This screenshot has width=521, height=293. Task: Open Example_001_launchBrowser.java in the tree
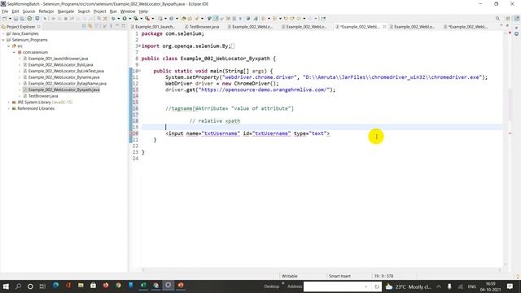(x=58, y=59)
